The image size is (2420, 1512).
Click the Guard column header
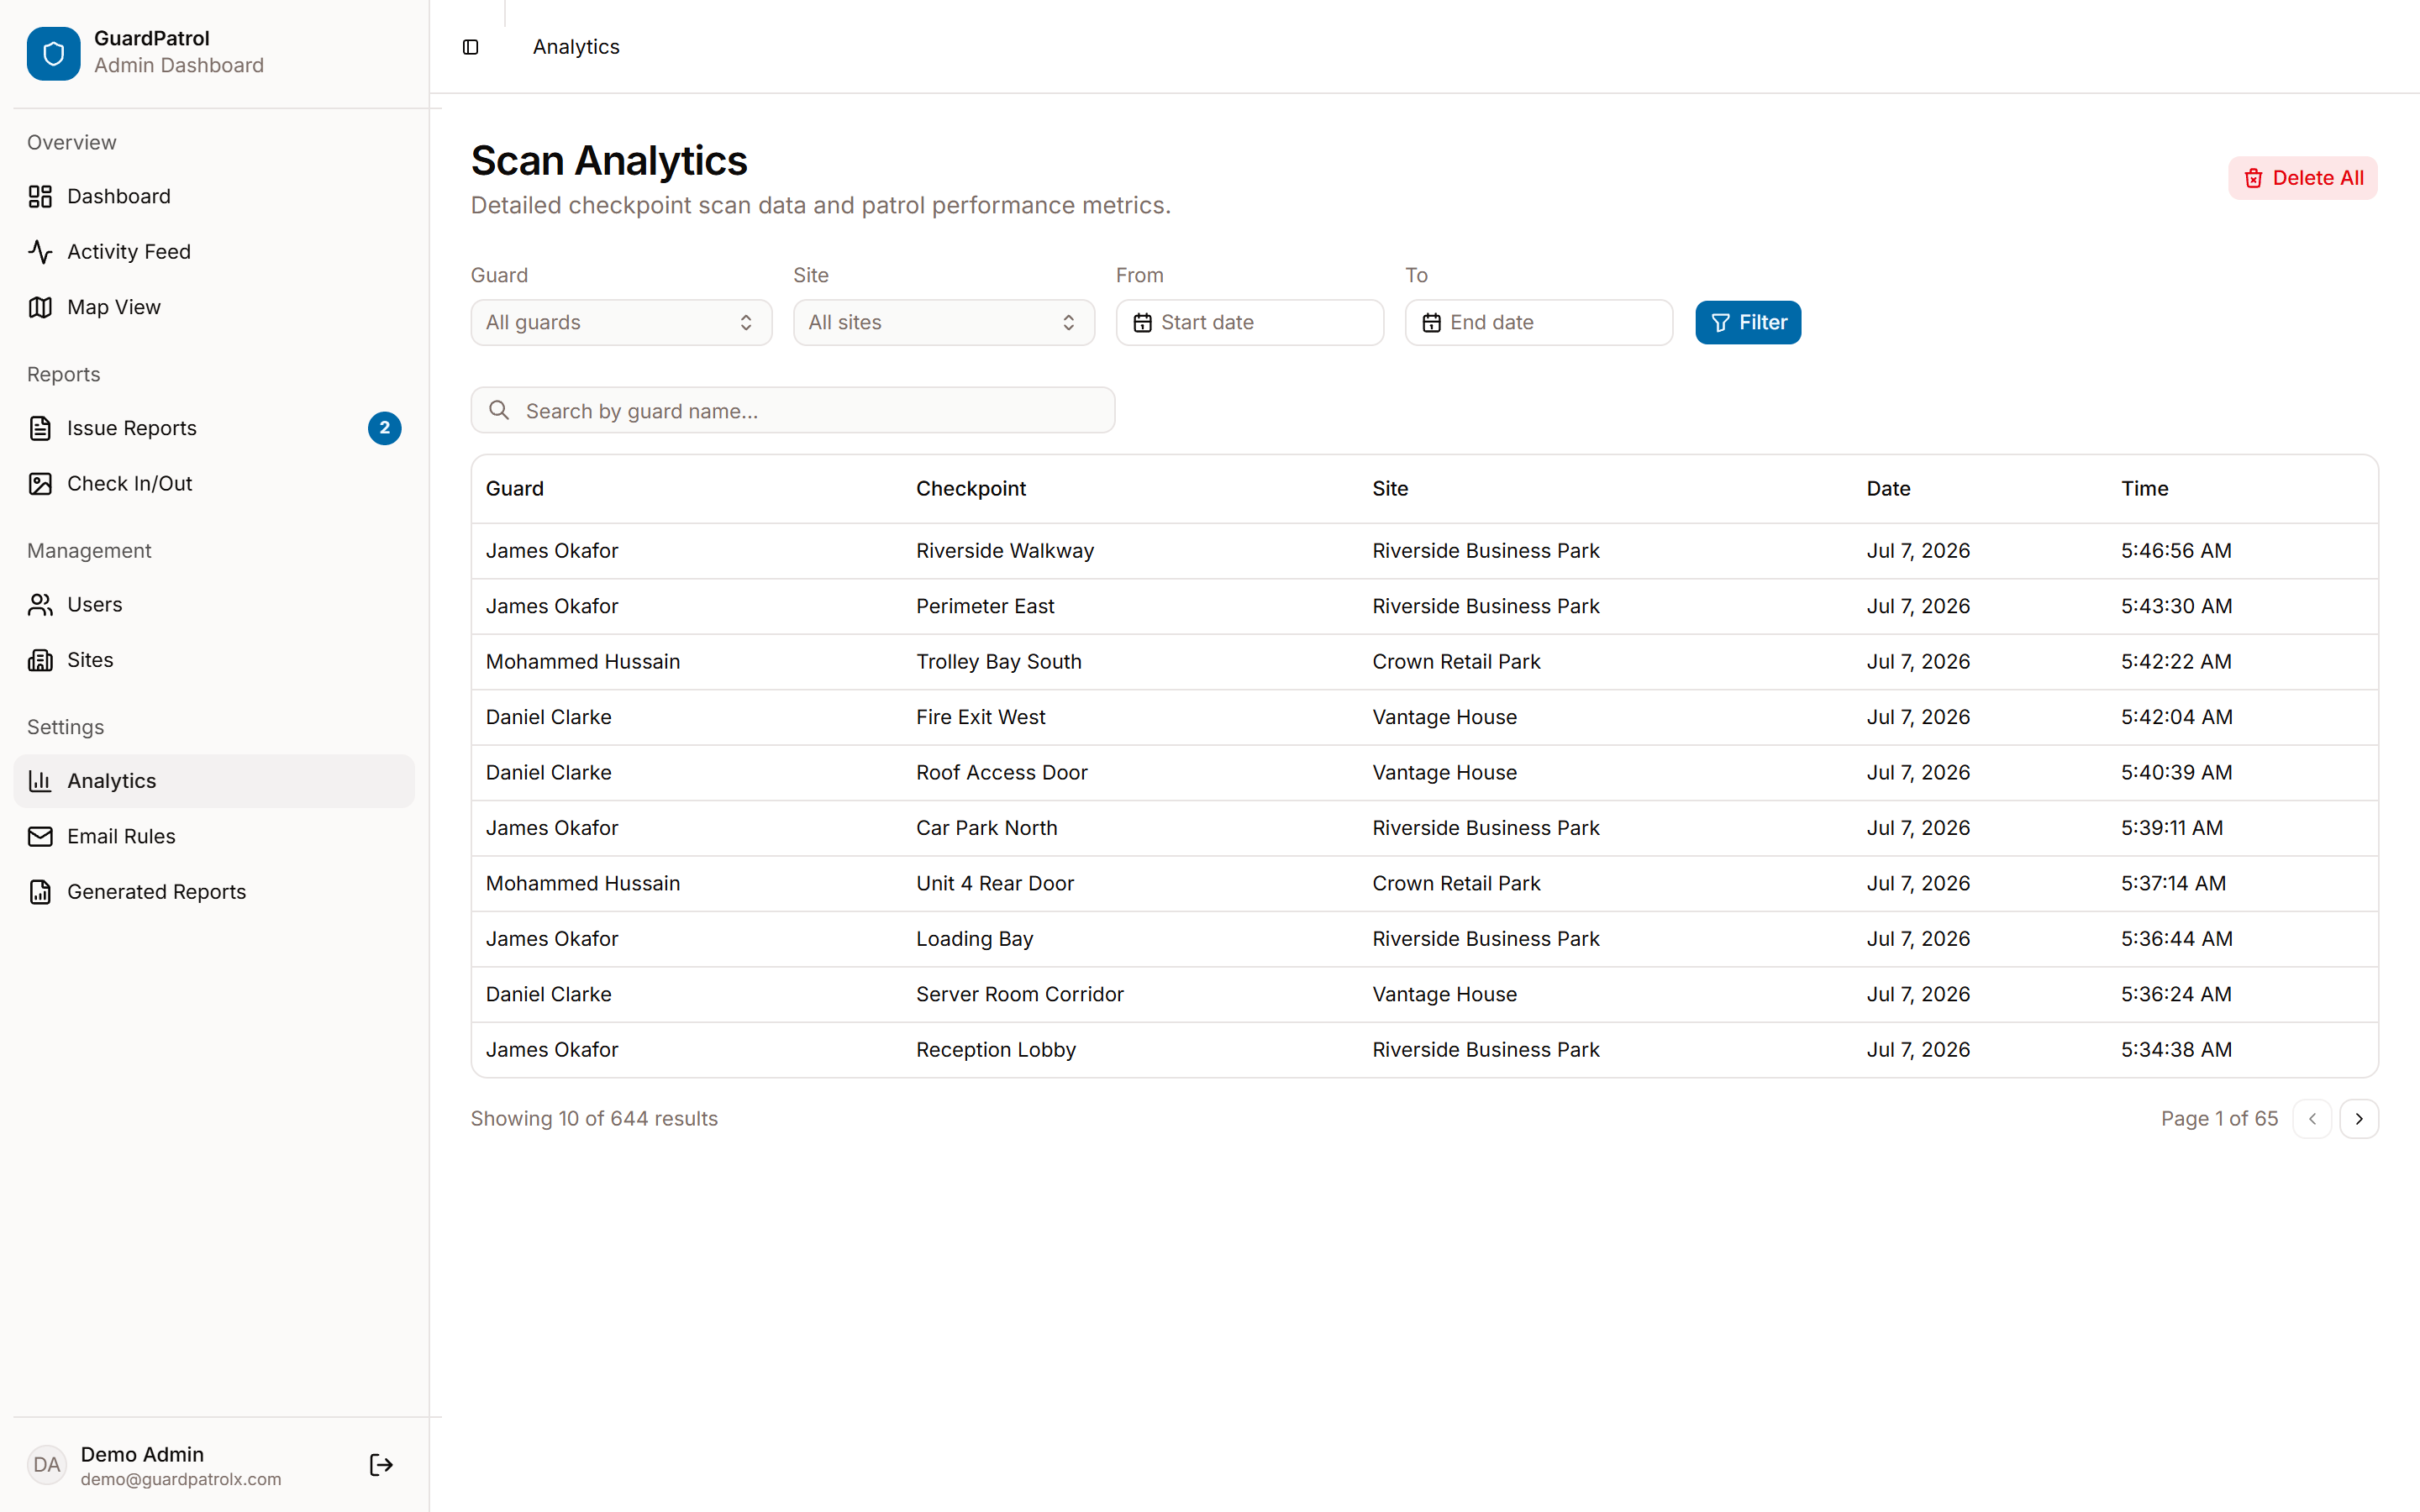click(x=515, y=489)
